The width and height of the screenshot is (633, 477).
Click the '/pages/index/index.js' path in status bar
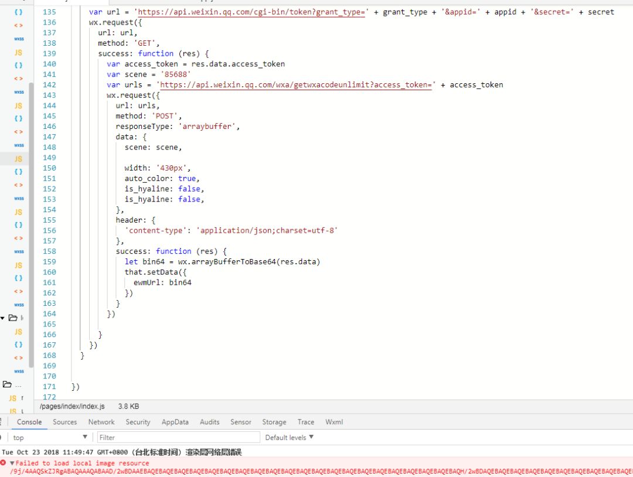pyautogui.click(x=72, y=406)
